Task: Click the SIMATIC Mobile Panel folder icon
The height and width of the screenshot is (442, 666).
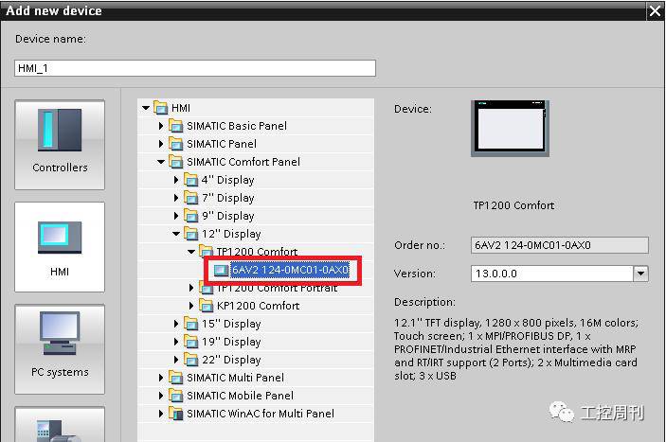Action: click(176, 396)
